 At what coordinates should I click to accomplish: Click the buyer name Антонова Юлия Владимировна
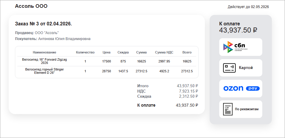pyautogui.click(x=64, y=39)
